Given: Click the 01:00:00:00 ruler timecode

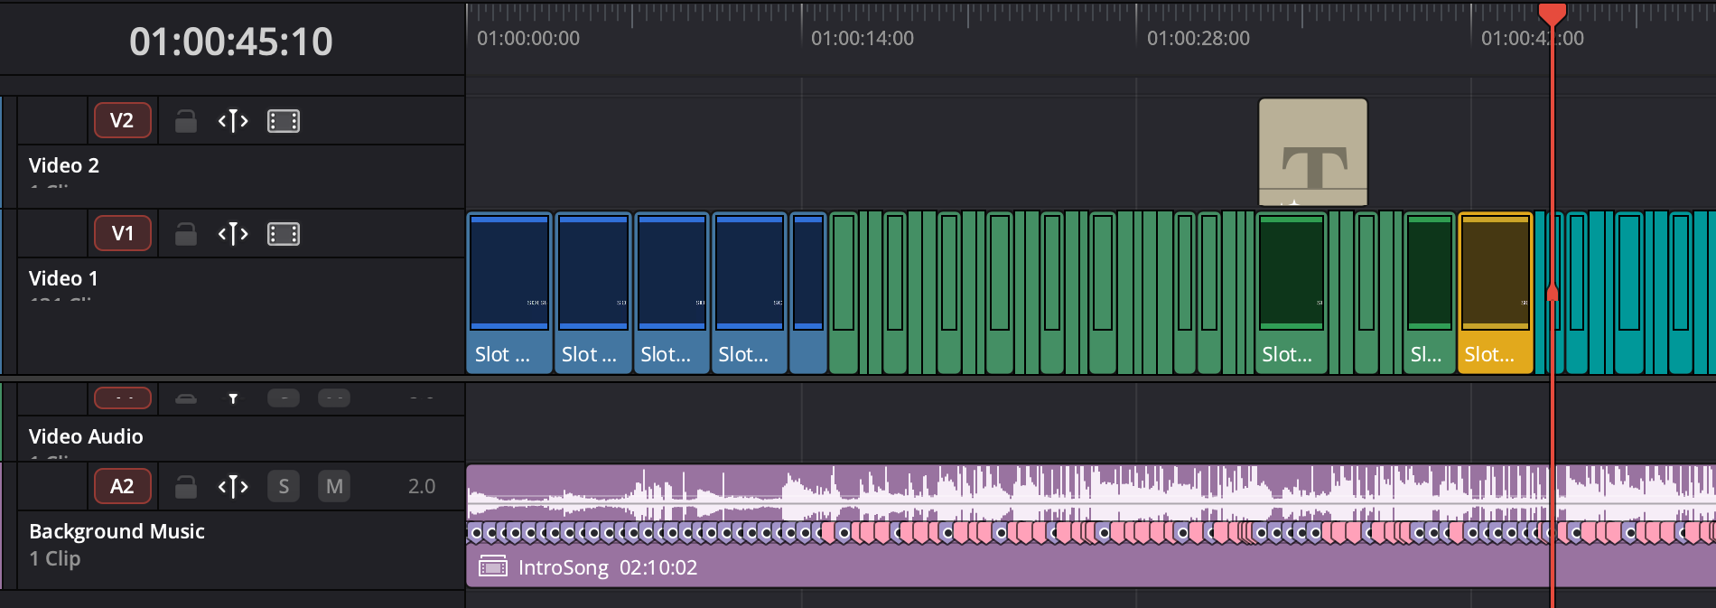Looking at the screenshot, I should coord(528,38).
